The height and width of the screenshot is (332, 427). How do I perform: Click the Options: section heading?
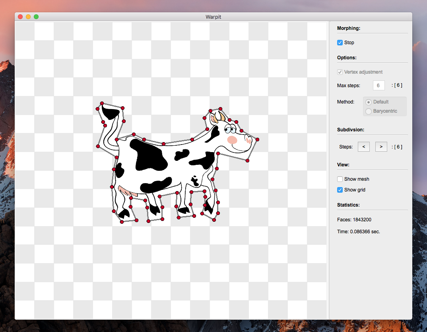(x=347, y=58)
